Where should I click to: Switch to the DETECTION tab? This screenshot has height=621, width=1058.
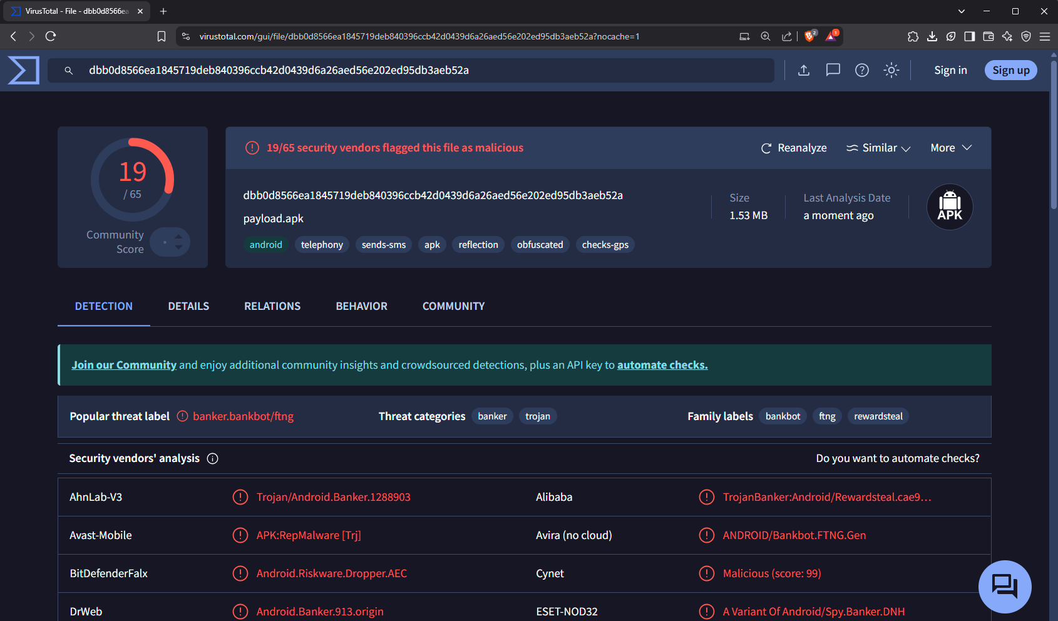104,306
